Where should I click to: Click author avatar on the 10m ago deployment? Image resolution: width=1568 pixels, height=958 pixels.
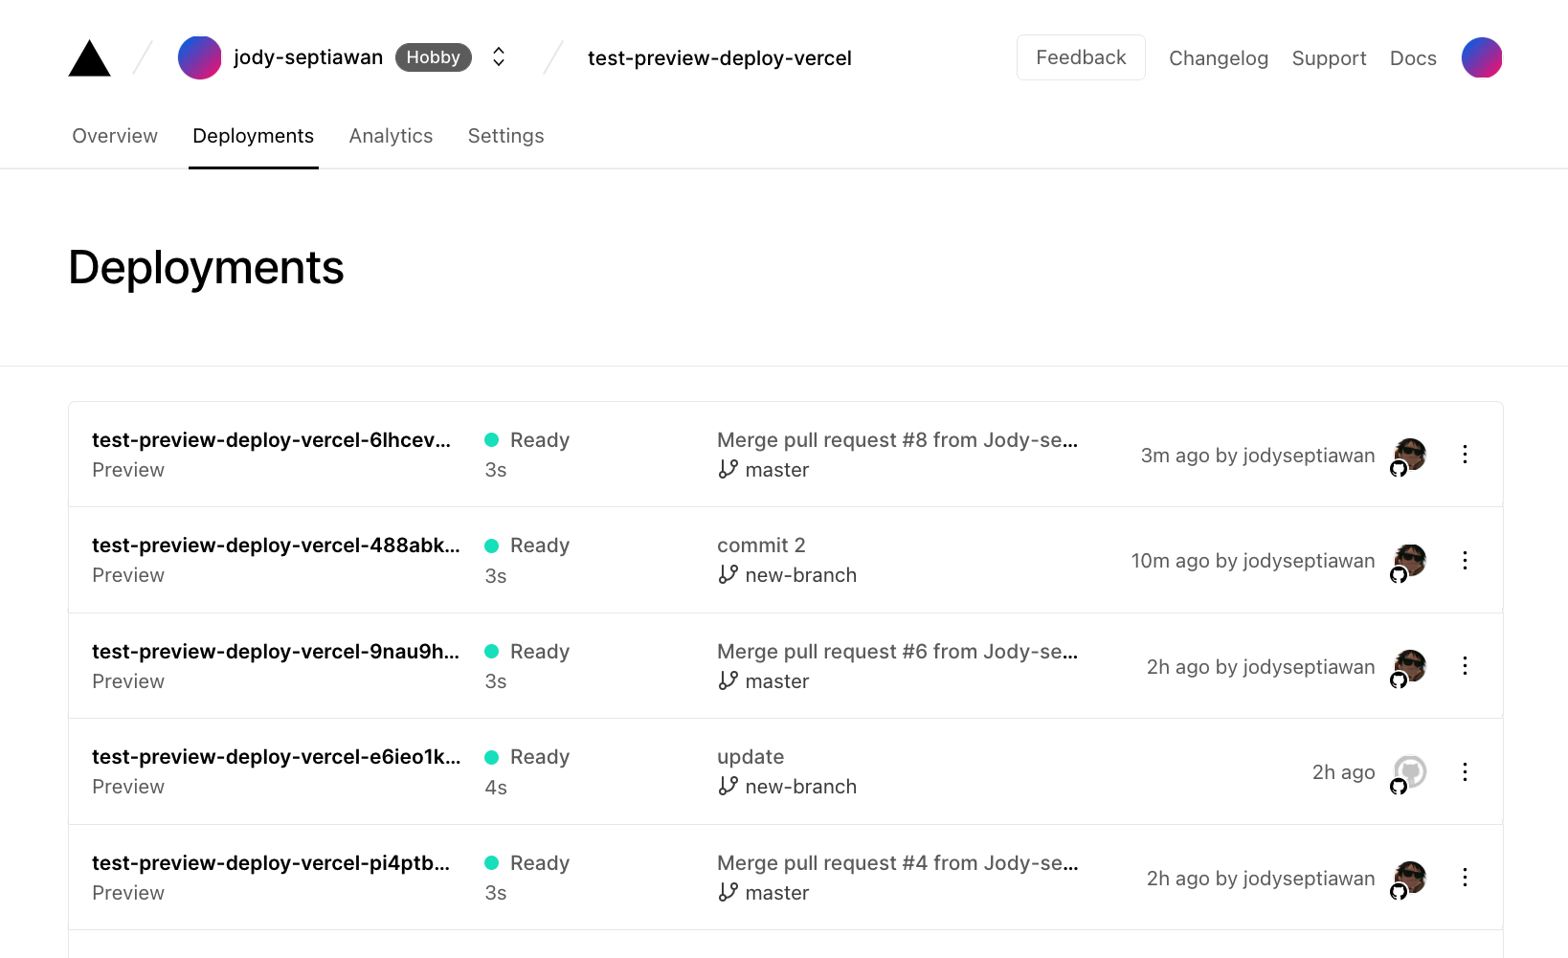[x=1409, y=560]
